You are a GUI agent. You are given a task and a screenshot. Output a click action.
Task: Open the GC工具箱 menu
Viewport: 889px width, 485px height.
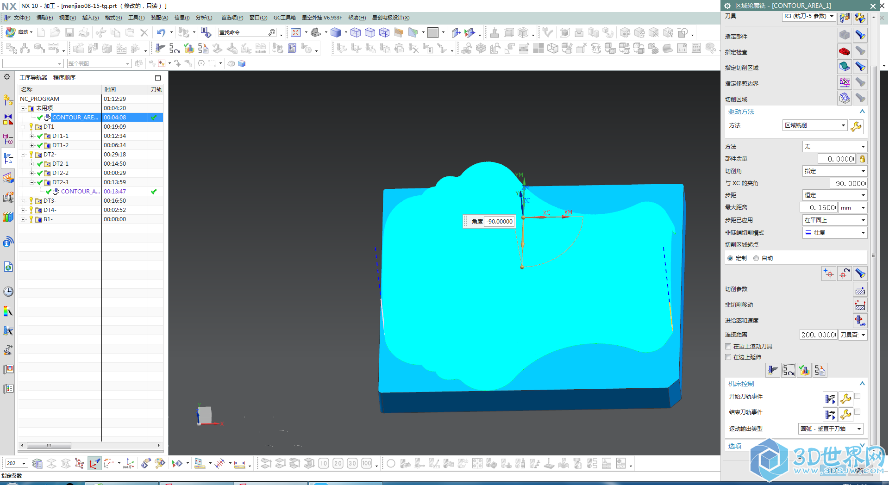point(284,18)
